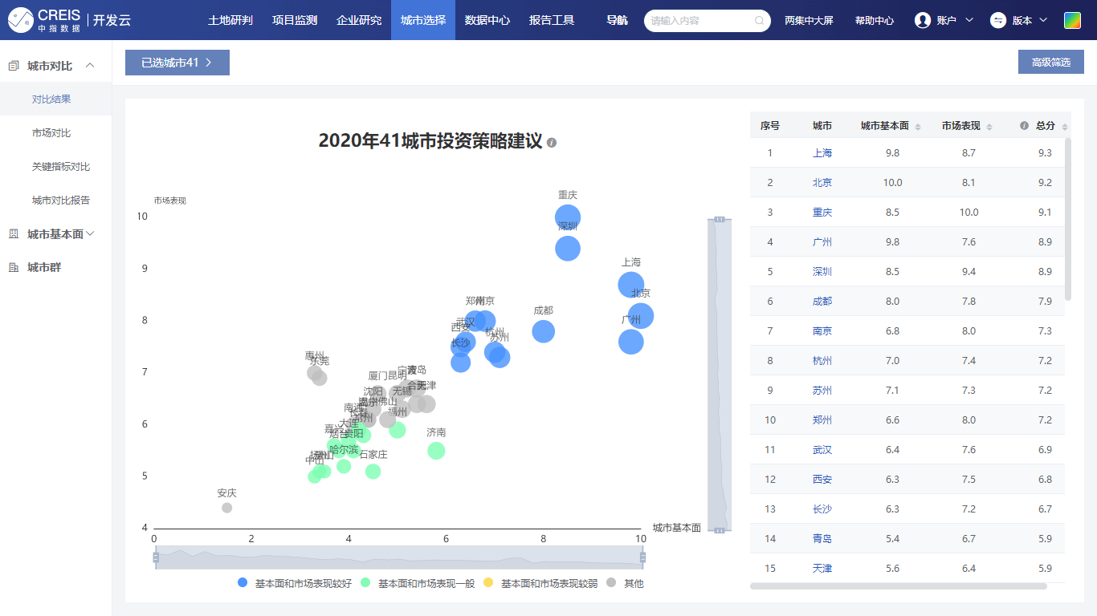Collapse the 城市对比 sidebar section
The image size is (1097, 616).
tap(90, 66)
